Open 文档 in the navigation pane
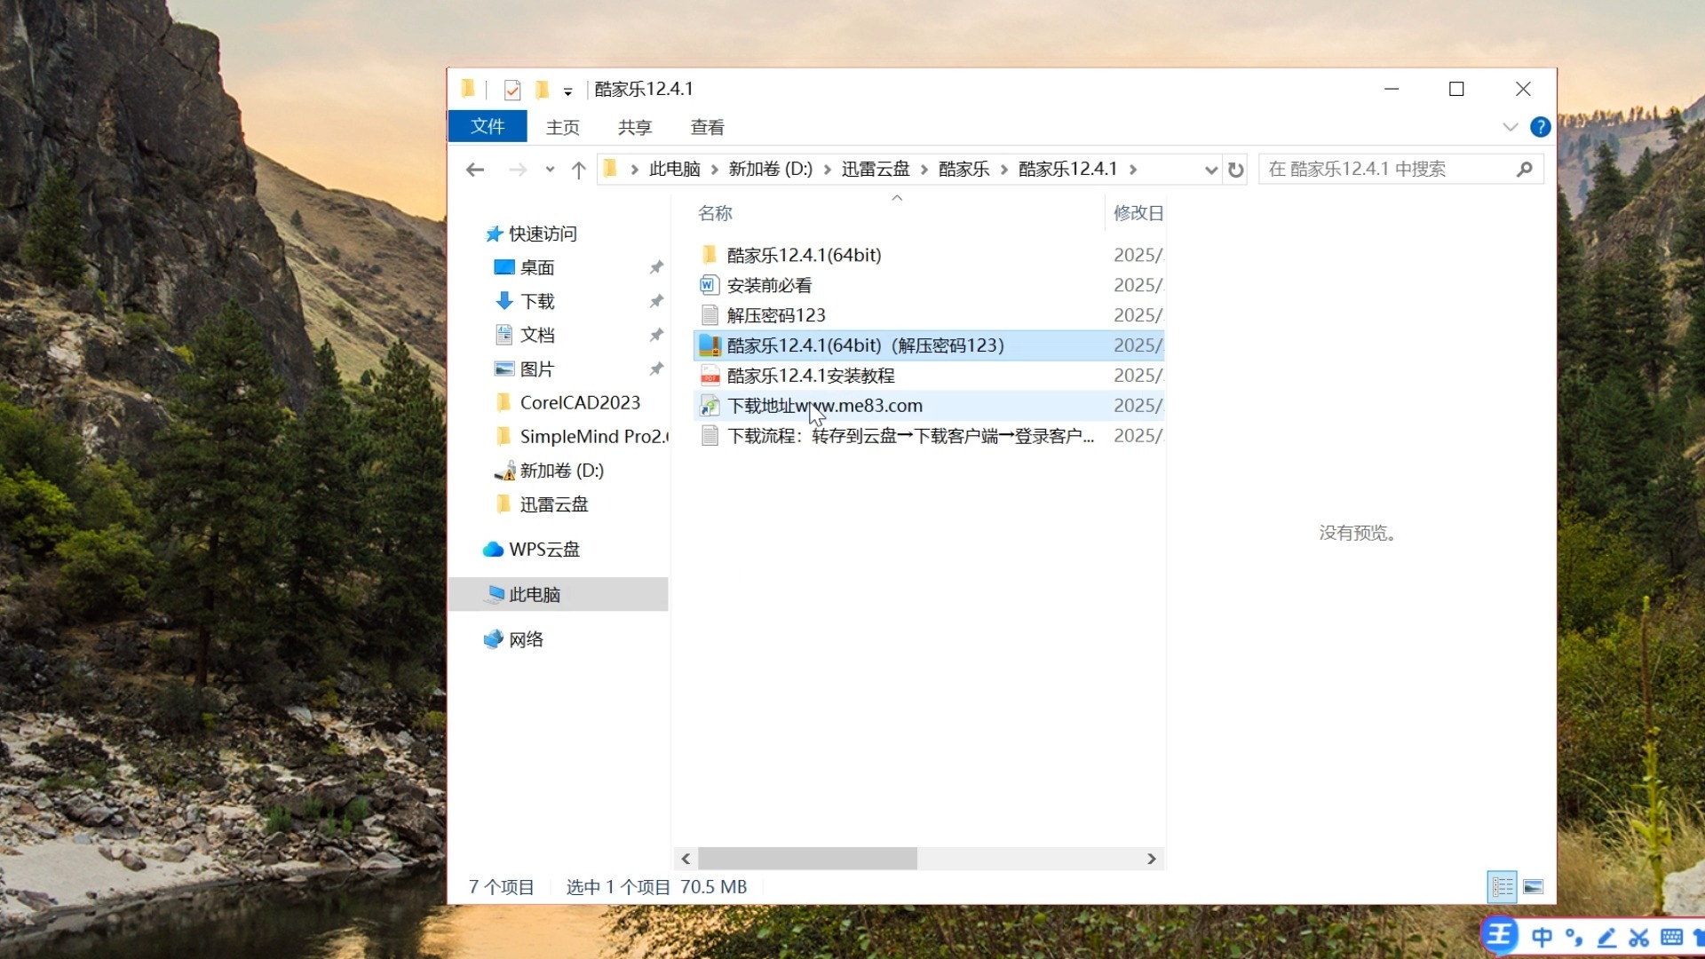The height and width of the screenshot is (959, 1705). click(x=537, y=335)
